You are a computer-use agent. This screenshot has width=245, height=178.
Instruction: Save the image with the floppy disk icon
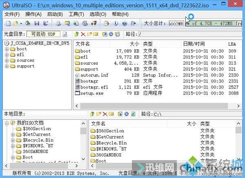point(37,23)
